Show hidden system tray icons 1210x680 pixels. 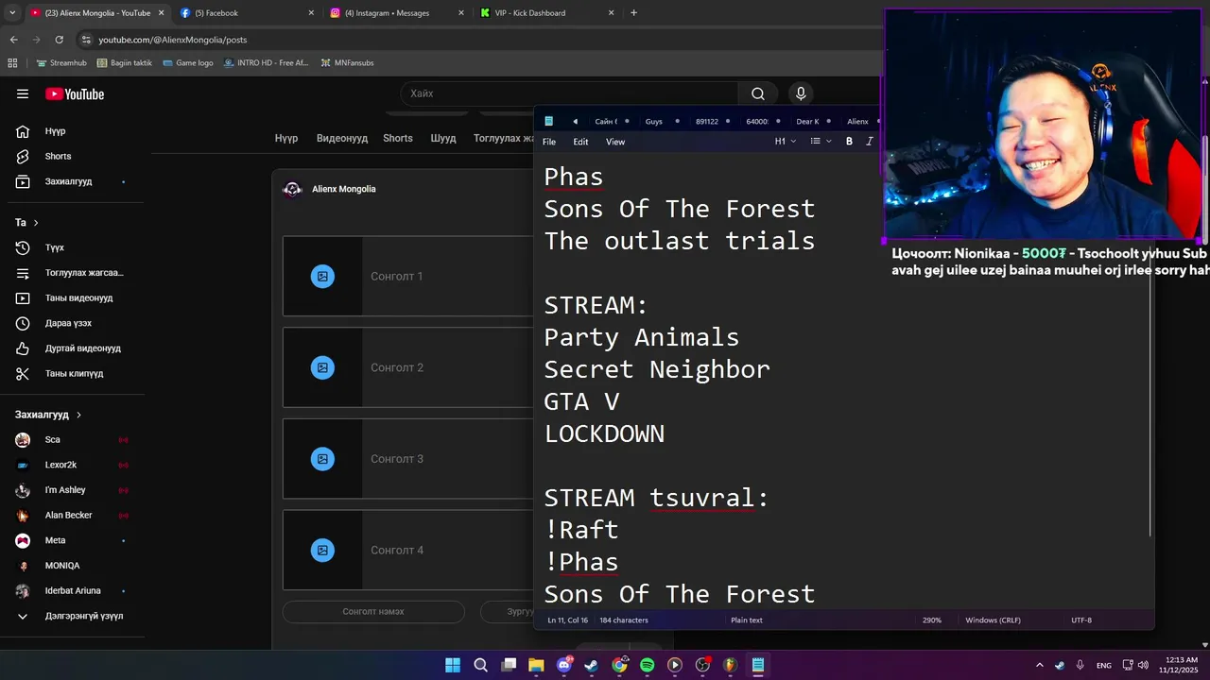1040,665
